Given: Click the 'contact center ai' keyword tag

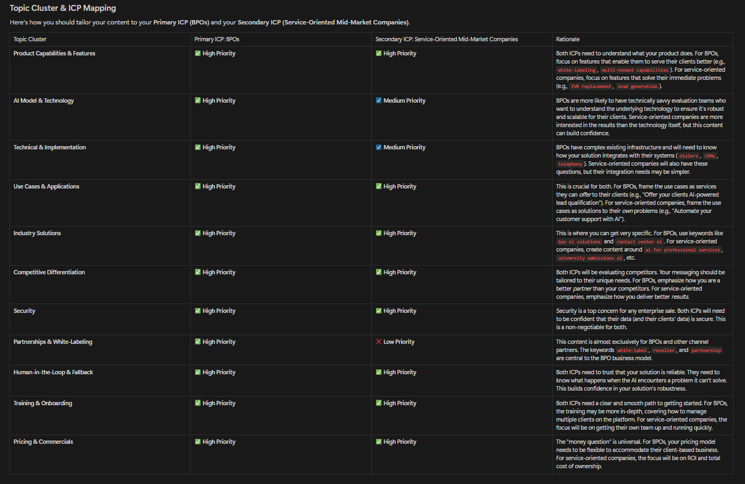Looking at the screenshot, I should pyautogui.click(x=640, y=242).
